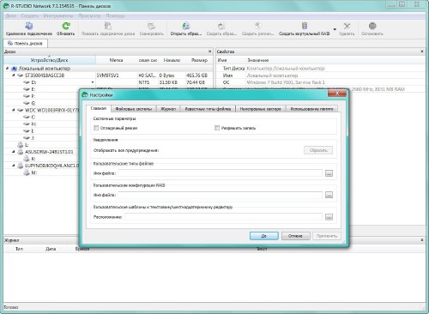Click the Stop toolbar icon

click(x=372, y=26)
